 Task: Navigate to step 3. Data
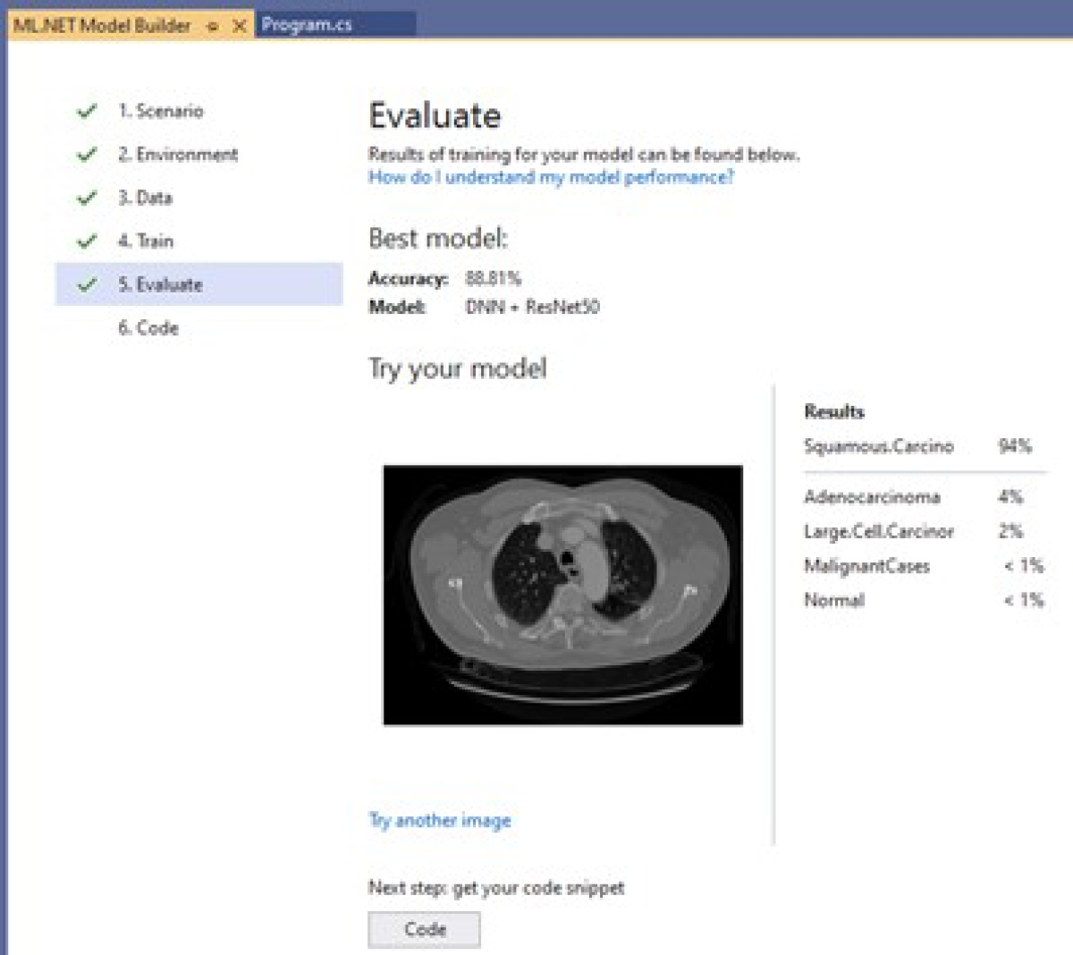[145, 198]
